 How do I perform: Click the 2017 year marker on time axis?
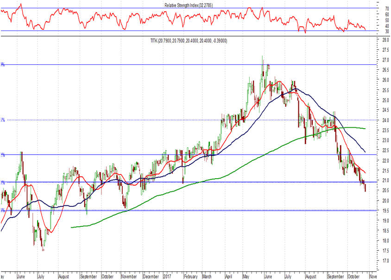pyautogui.click(x=167, y=276)
